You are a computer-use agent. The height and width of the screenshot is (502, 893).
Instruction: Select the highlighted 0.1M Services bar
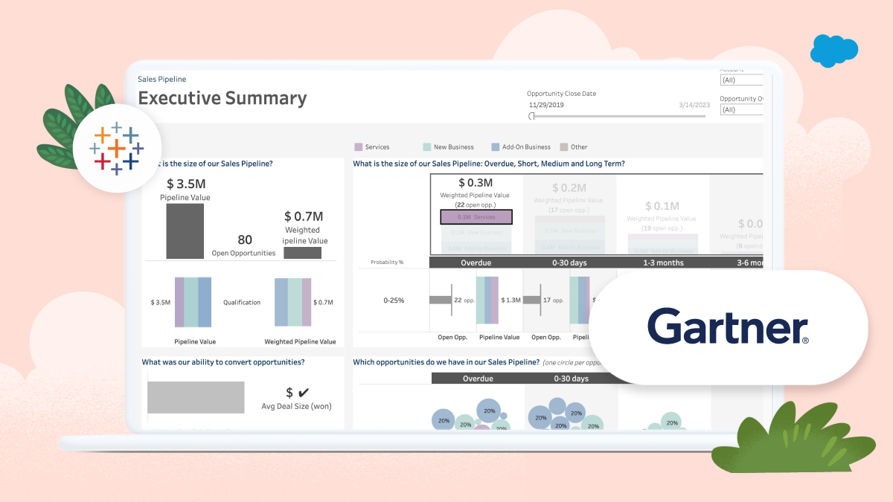476,216
